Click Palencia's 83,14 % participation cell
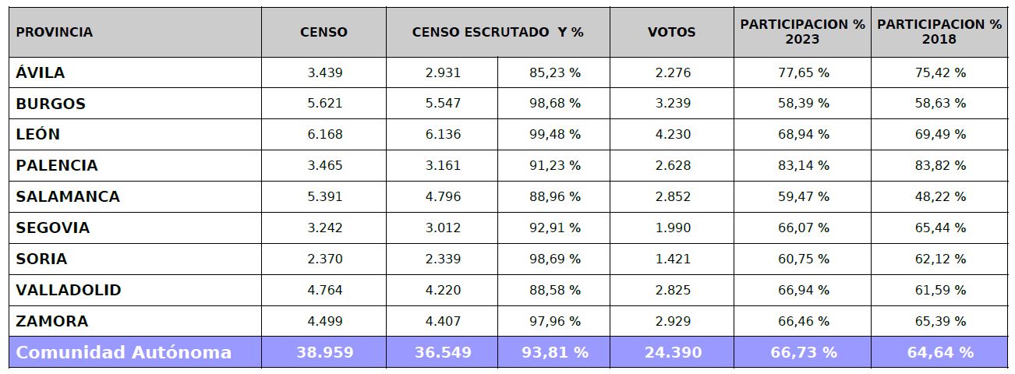Screen dimensions: 1015x374 point(802,165)
